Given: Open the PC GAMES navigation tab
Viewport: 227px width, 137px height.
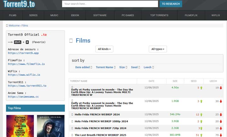Looking at the screenshot, I should coord(128,15).
